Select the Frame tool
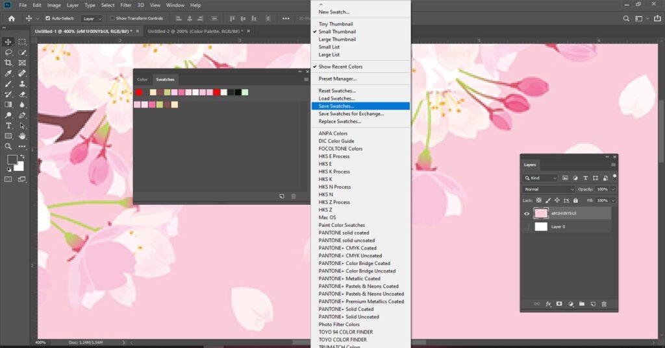 [x=22, y=63]
